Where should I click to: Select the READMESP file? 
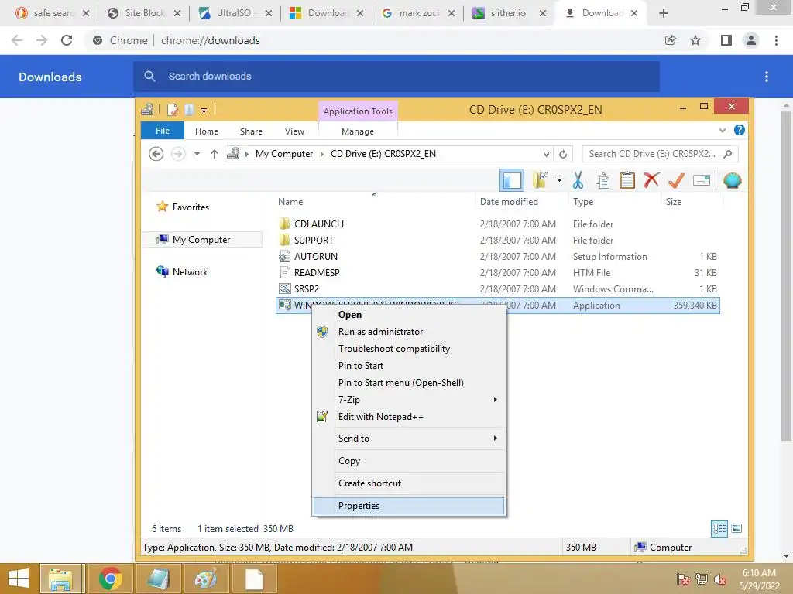click(317, 272)
